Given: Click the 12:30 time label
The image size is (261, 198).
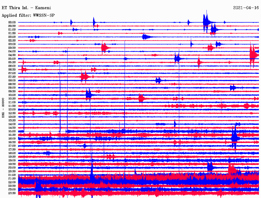Looking at the screenshot, I should point(12,113).
